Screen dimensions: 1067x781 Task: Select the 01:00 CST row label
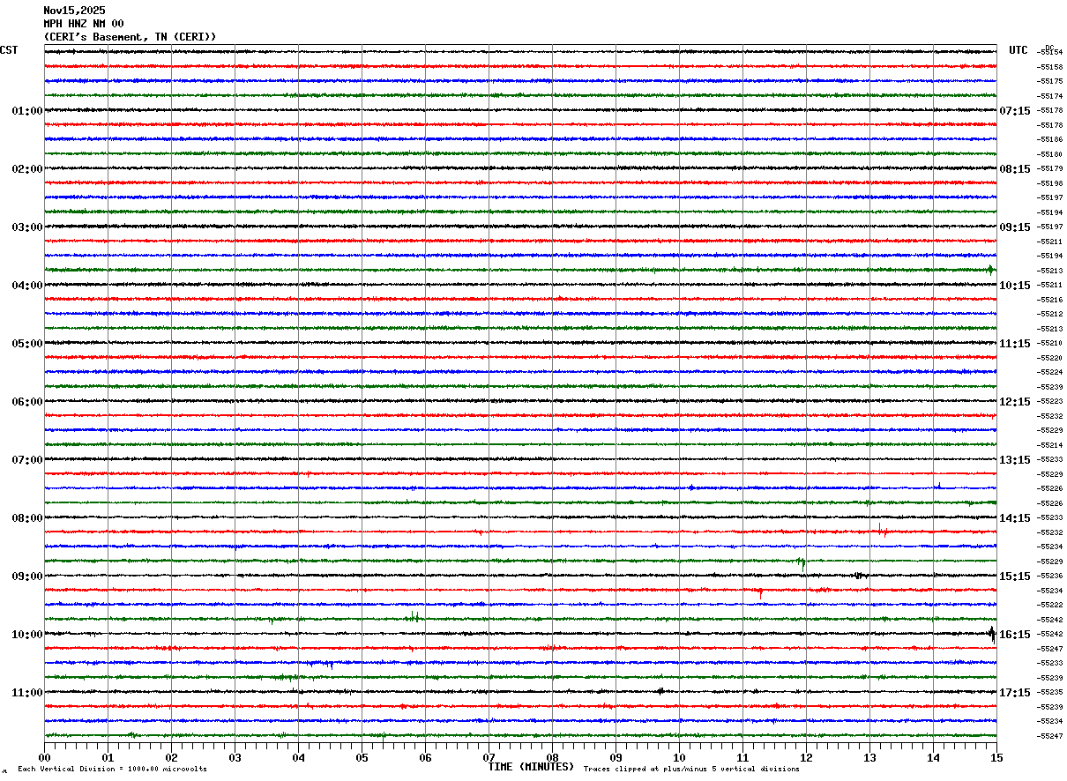coord(26,111)
